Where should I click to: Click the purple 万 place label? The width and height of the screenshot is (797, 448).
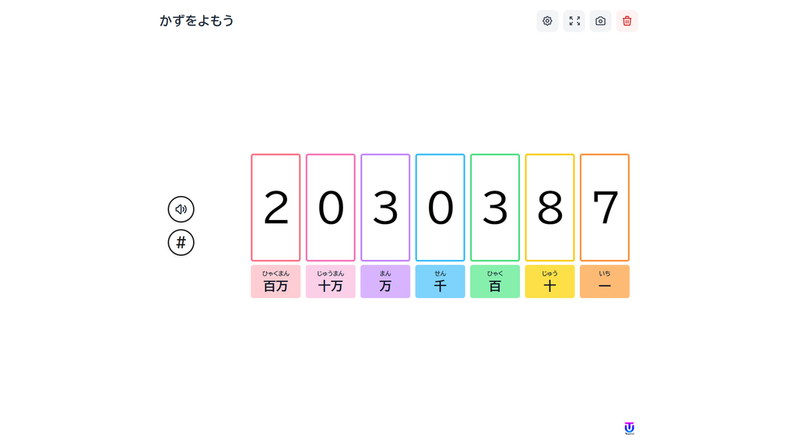coord(385,282)
